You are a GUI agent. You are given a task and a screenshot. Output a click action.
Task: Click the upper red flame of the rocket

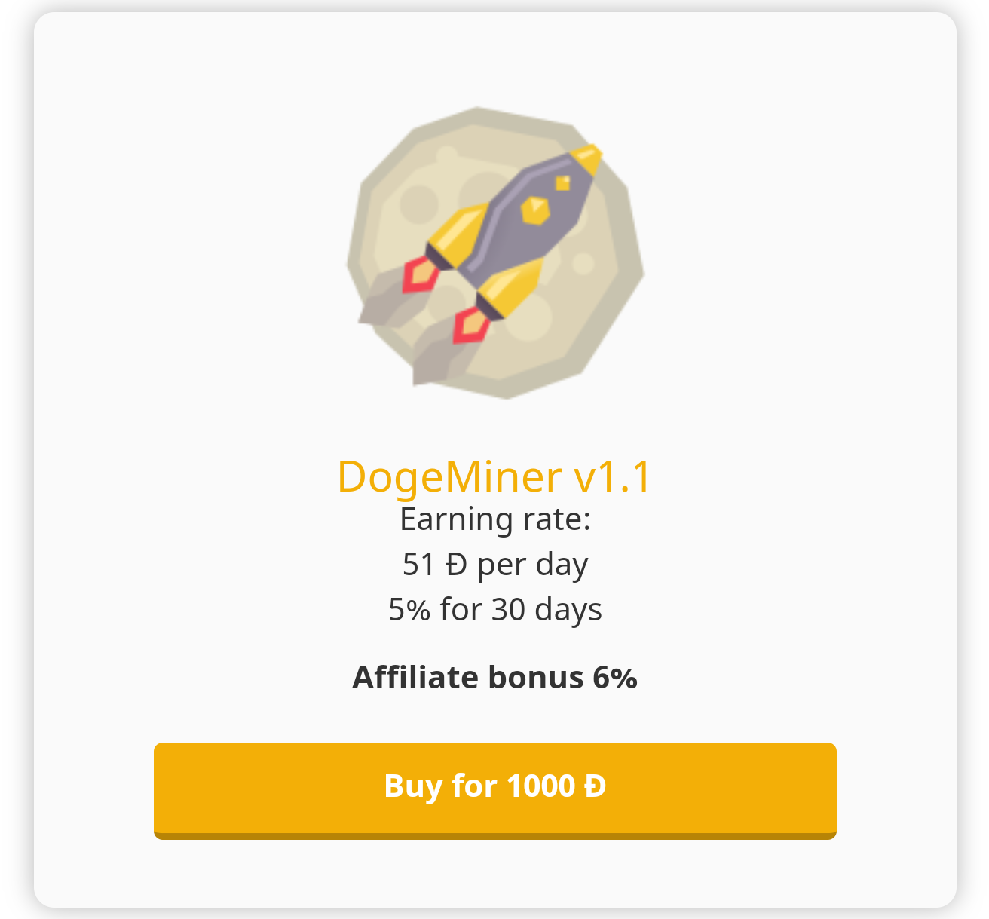(419, 274)
